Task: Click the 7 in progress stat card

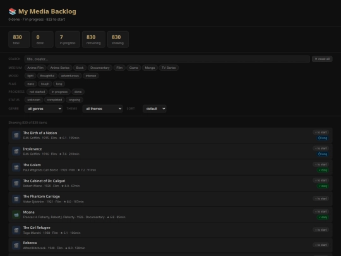Action: pos(68,39)
